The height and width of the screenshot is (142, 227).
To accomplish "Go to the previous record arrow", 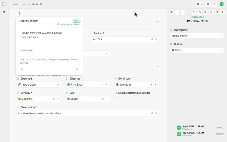I will coord(177,12).
